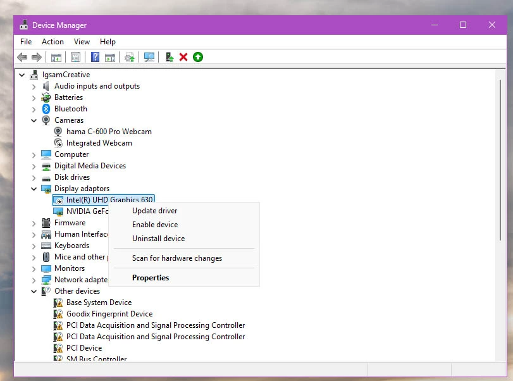The height and width of the screenshot is (381, 513).
Task: Click the Digital Media Devices icon
Action: [x=46, y=166]
